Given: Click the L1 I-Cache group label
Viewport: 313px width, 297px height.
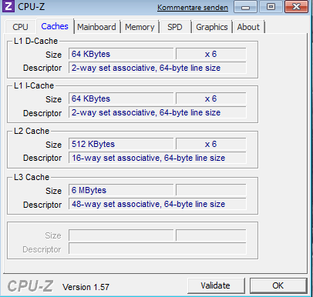Looking at the screenshot, I should pyautogui.click(x=34, y=85).
